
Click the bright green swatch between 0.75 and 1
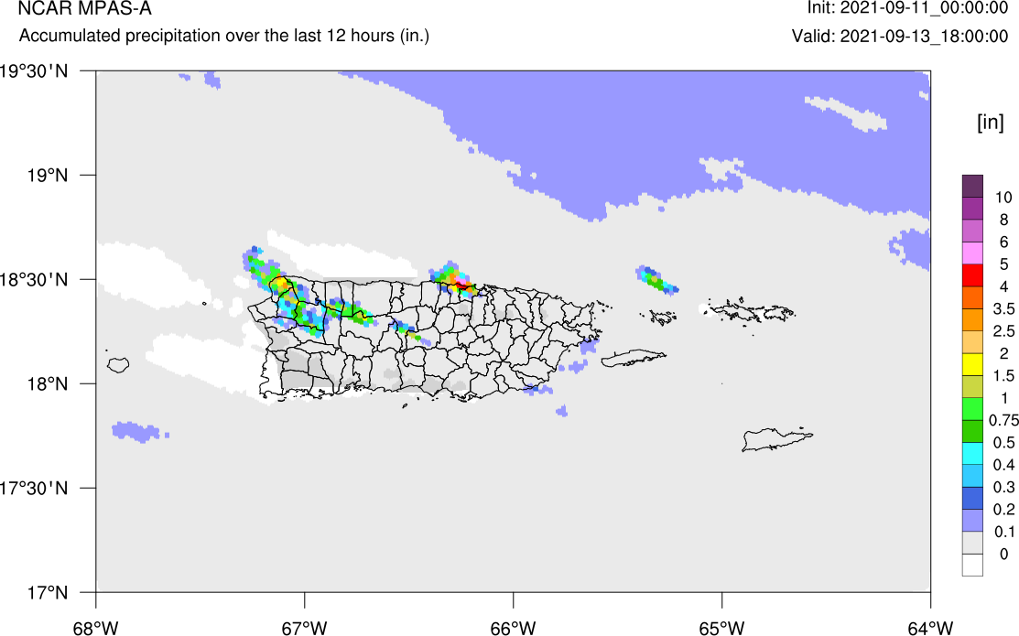pos(972,409)
